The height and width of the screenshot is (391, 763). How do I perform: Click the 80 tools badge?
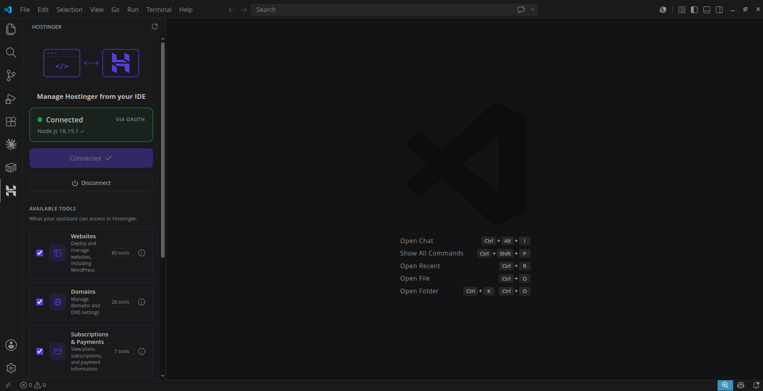point(120,253)
